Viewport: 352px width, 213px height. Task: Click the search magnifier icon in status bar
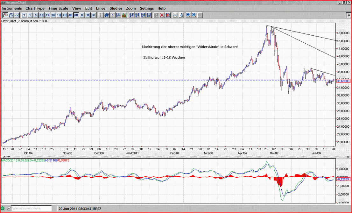point(8,208)
